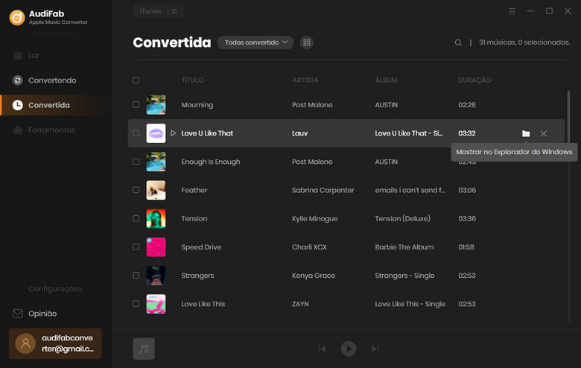Check the Mourning song checkbox

[136, 104]
